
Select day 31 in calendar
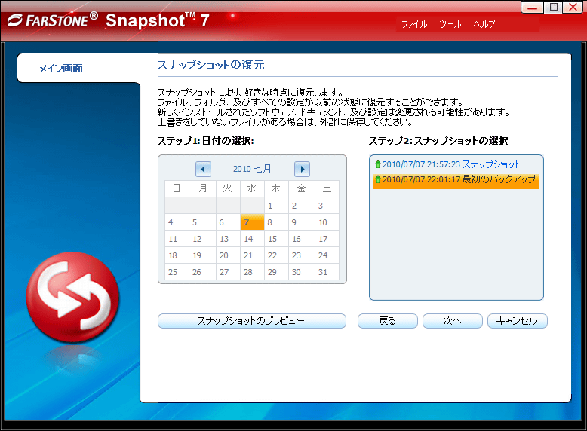327,272
